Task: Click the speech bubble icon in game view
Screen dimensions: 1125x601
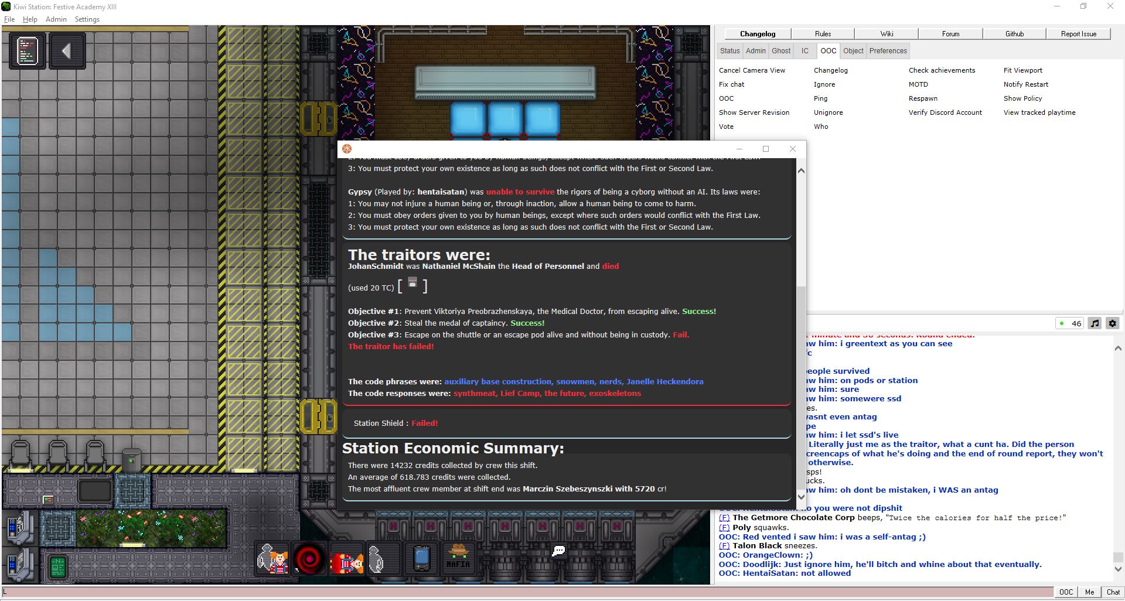Action: click(559, 551)
